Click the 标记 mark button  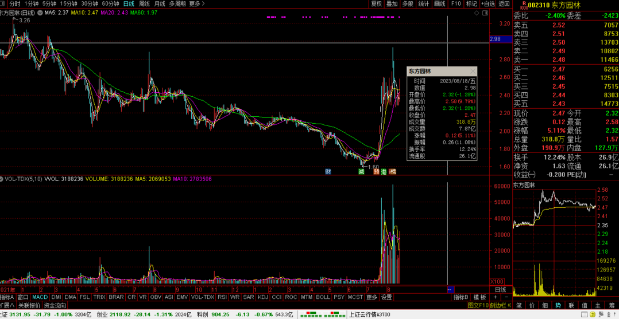coord(471,4)
